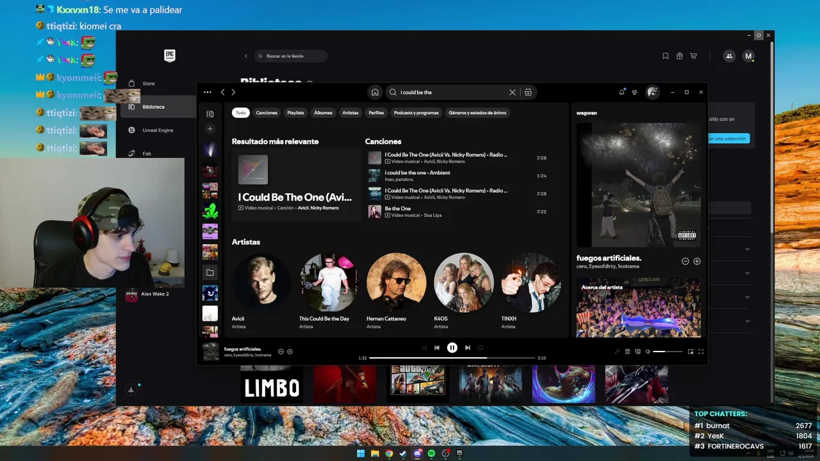This screenshot has height=461, width=820.
Task: Open the Spotify Home icon
Action: click(375, 92)
